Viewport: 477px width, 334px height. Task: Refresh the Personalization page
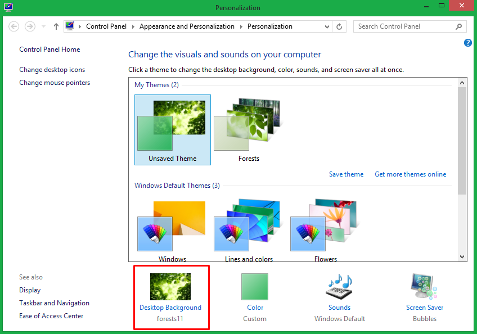339,26
